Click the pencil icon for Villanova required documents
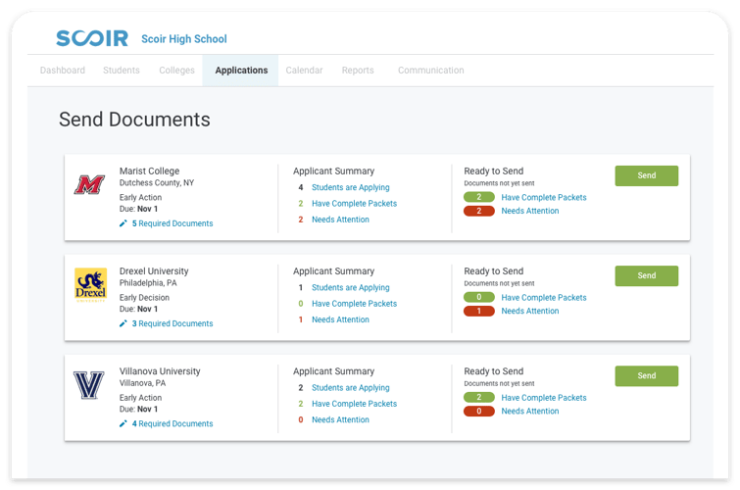The image size is (740, 490). [x=123, y=423]
